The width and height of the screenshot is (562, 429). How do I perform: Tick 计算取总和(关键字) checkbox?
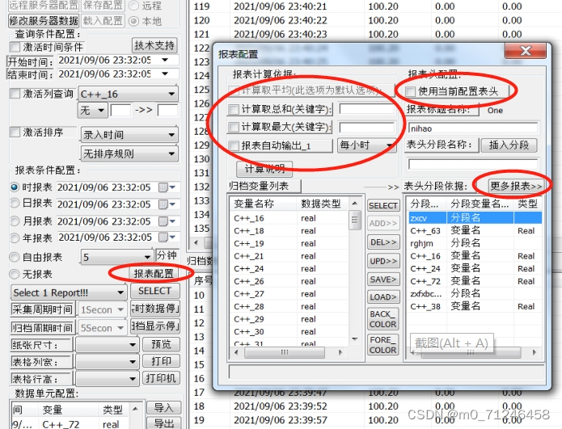pyautogui.click(x=234, y=109)
